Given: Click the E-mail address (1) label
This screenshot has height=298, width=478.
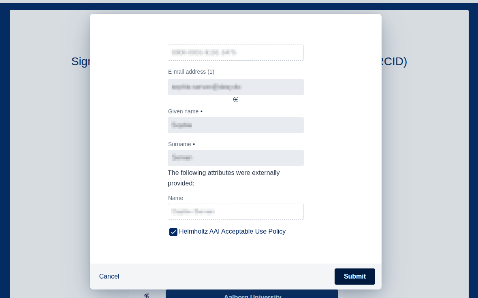Looking at the screenshot, I should (191, 72).
